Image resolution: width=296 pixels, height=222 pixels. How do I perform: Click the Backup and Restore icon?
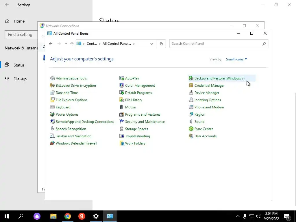(191, 78)
